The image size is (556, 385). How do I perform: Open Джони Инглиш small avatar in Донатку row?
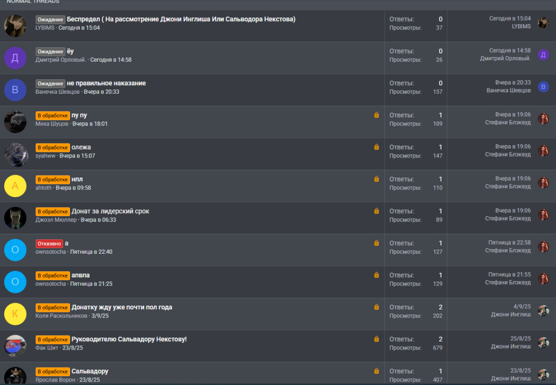point(543,310)
